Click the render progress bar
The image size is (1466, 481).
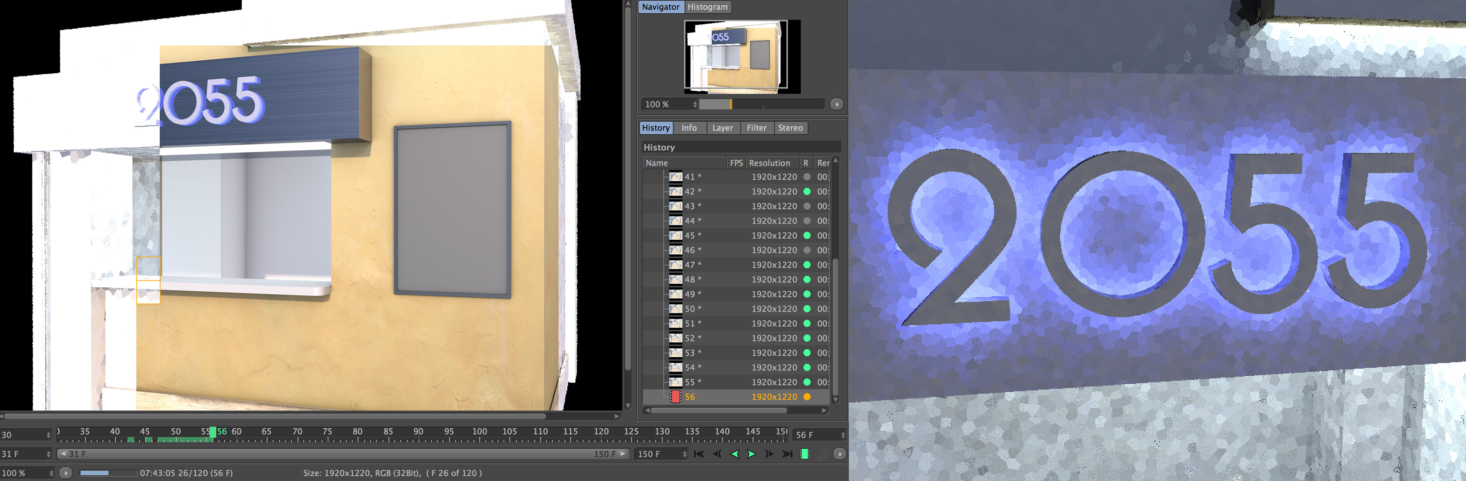point(108,473)
